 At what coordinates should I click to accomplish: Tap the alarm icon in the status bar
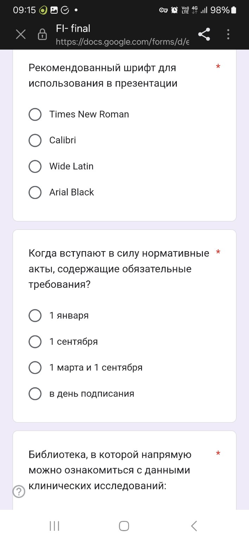coord(174,11)
